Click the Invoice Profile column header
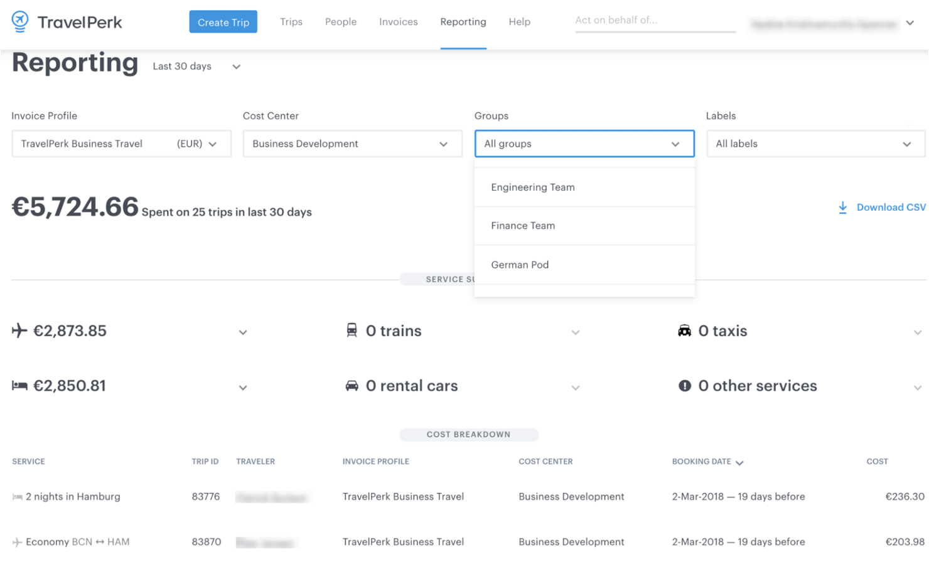 376,462
